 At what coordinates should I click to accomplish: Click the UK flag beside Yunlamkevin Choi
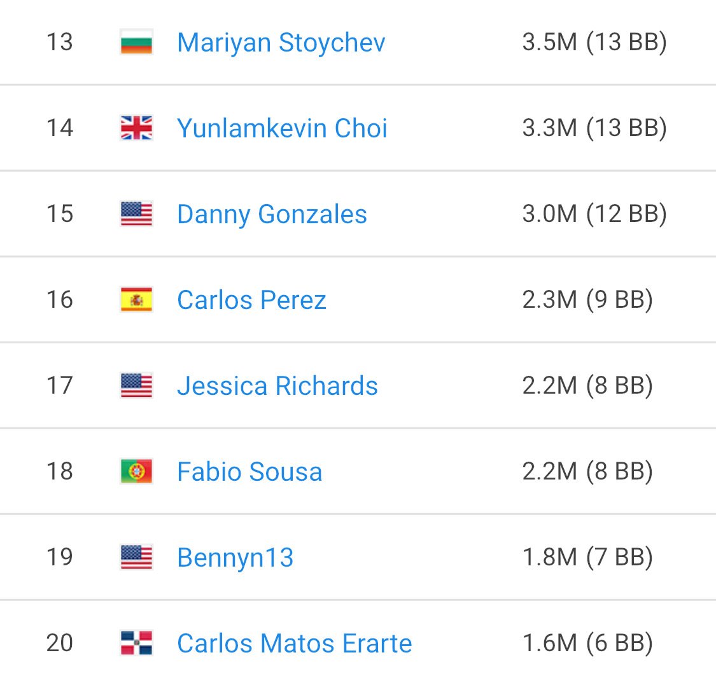136,128
